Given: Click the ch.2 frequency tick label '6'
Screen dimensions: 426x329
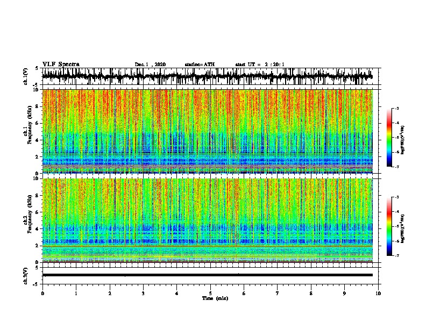Looking at the screenshot, I should pyautogui.click(x=38, y=212).
